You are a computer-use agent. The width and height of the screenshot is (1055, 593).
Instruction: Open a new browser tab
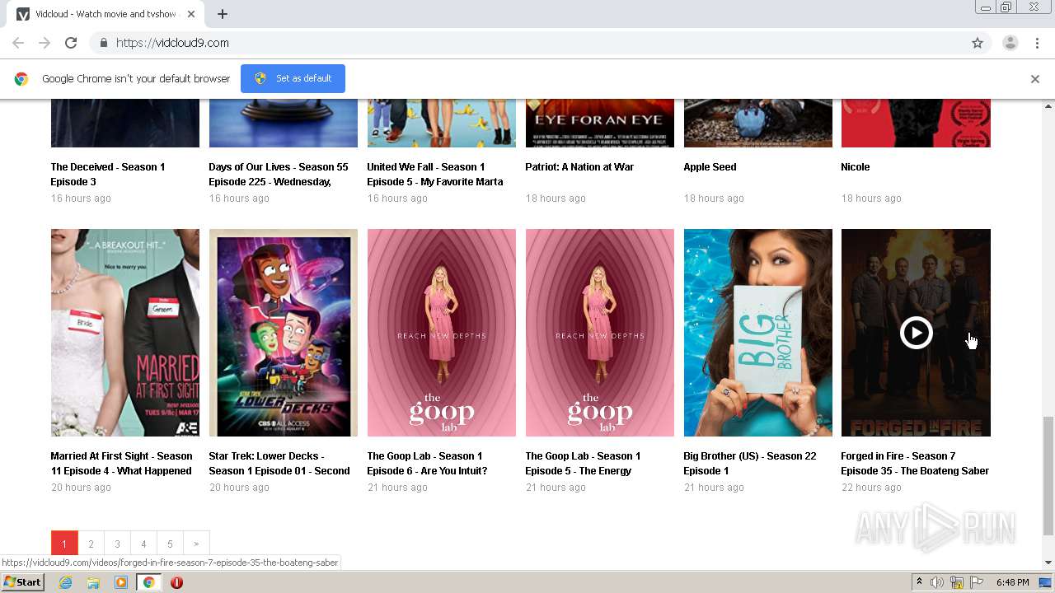223,14
